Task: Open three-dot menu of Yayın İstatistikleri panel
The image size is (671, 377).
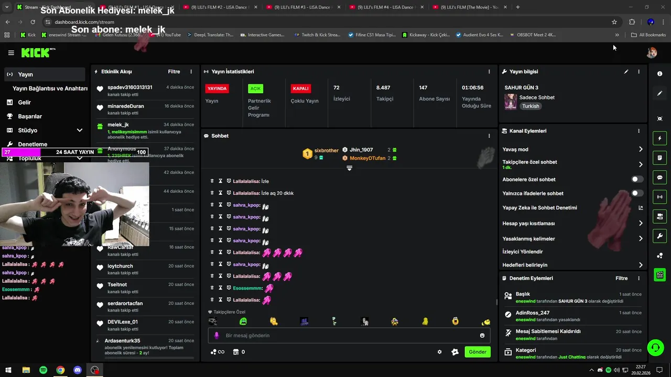Action: pos(489,72)
